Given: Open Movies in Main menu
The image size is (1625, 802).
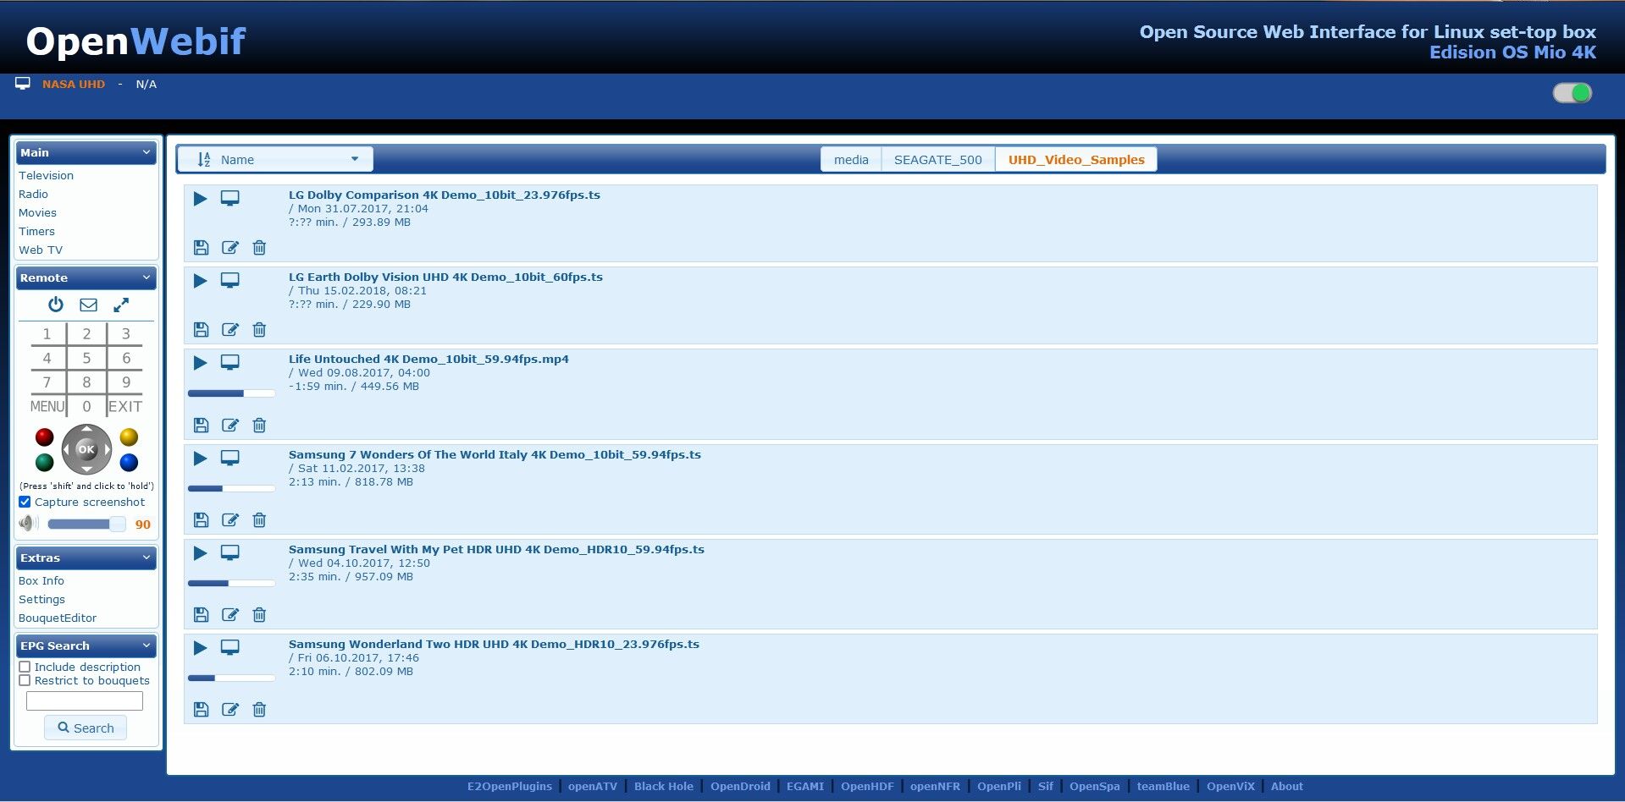Looking at the screenshot, I should (37, 212).
